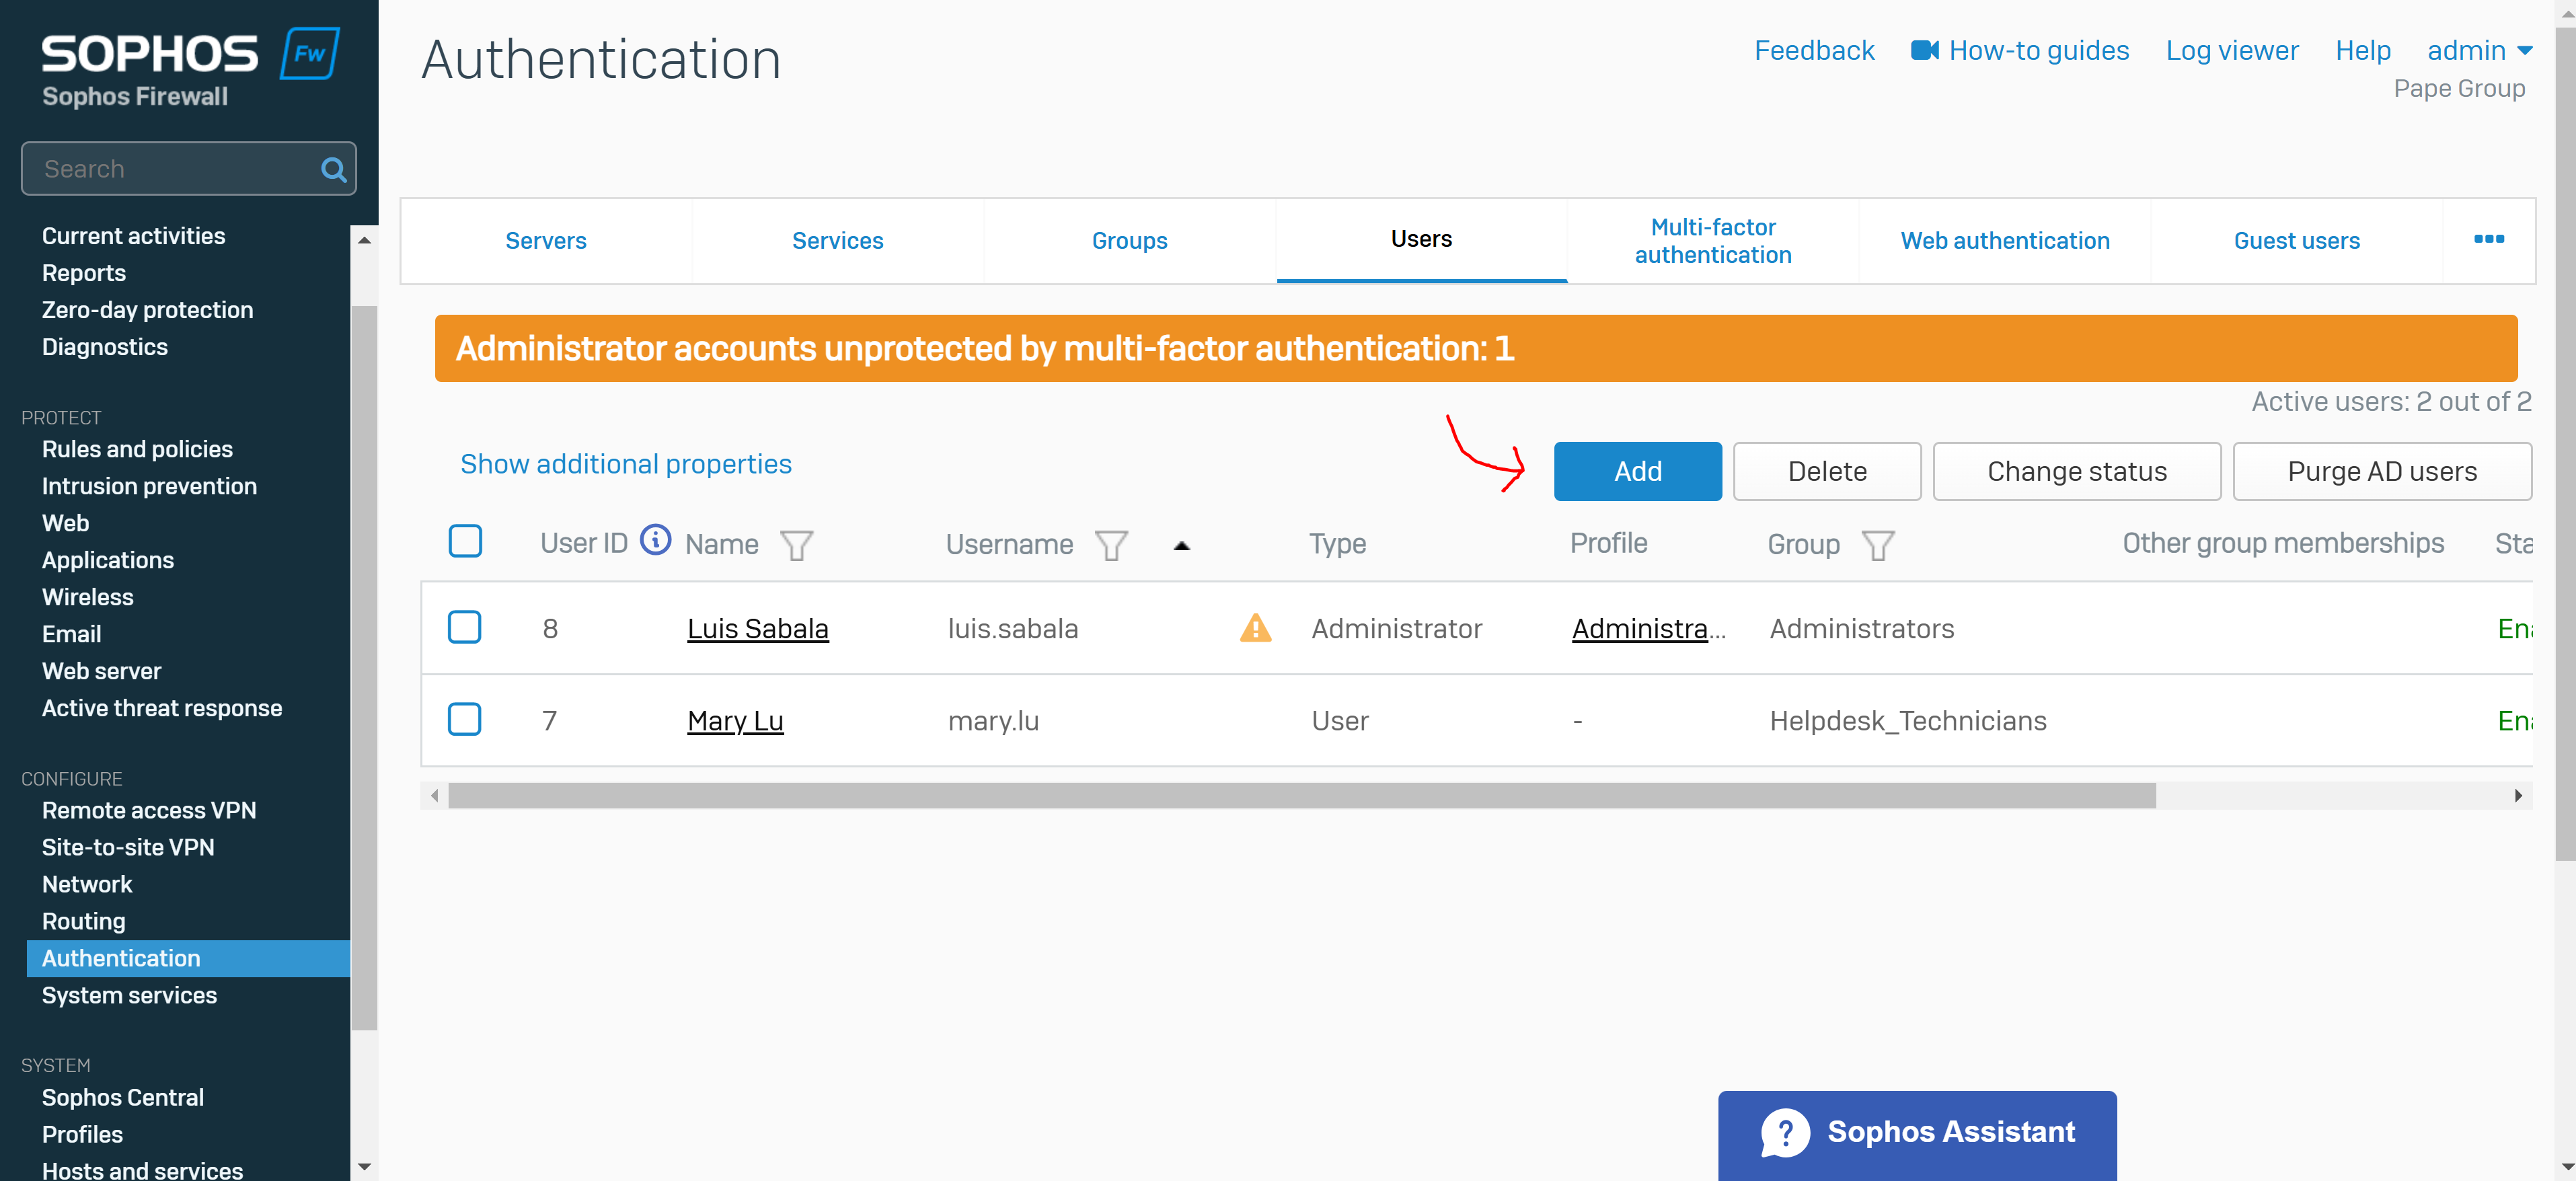The width and height of the screenshot is (2576, 1181).
Task: Open the Administrator profile link
Action: (1648, 628)
